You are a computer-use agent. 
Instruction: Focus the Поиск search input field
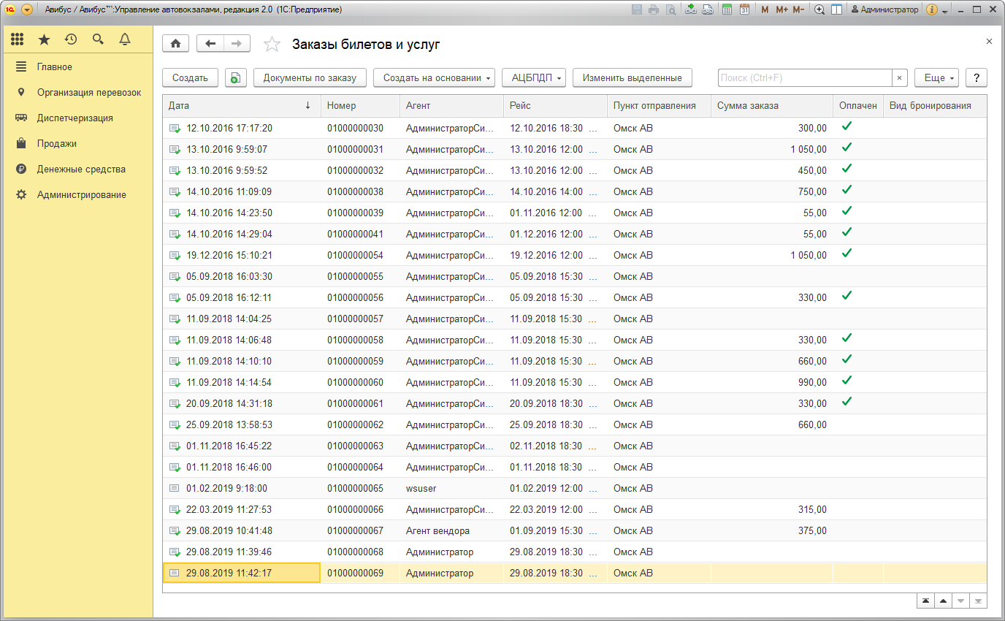[805, 78]
